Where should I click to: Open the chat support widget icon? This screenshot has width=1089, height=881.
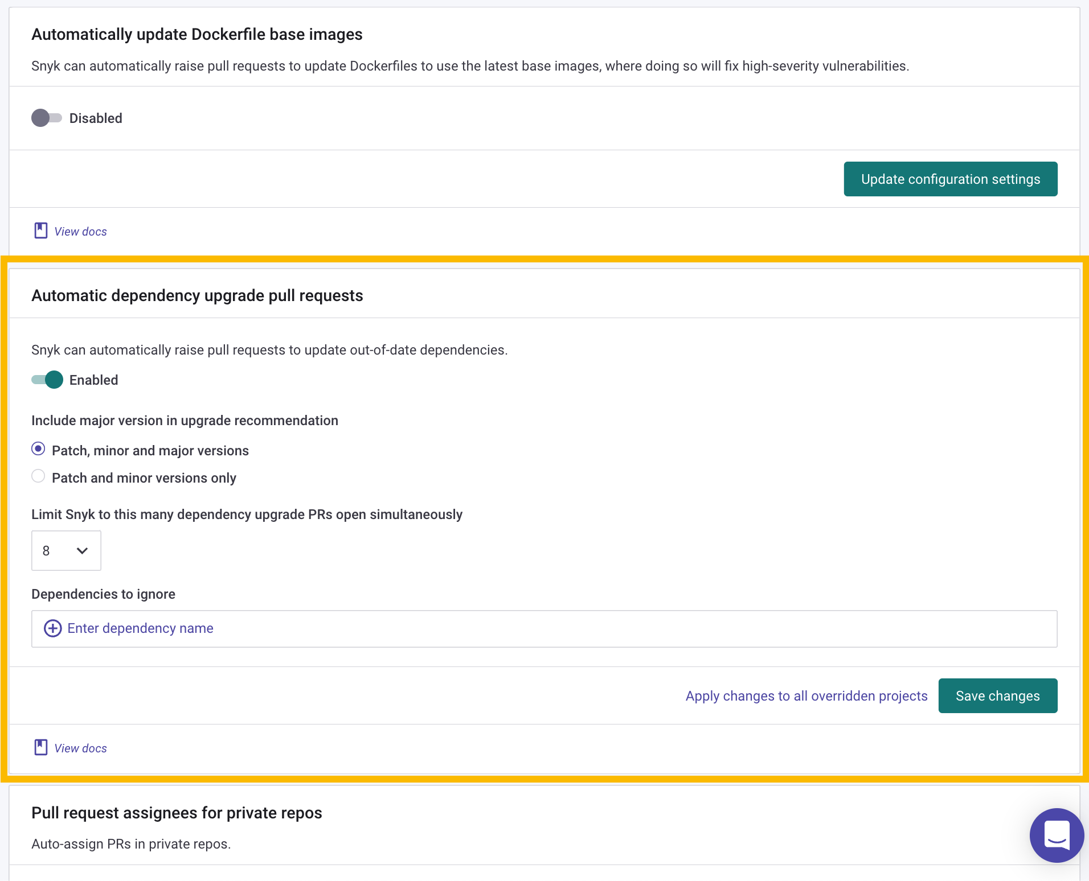tap(1057, 835)
